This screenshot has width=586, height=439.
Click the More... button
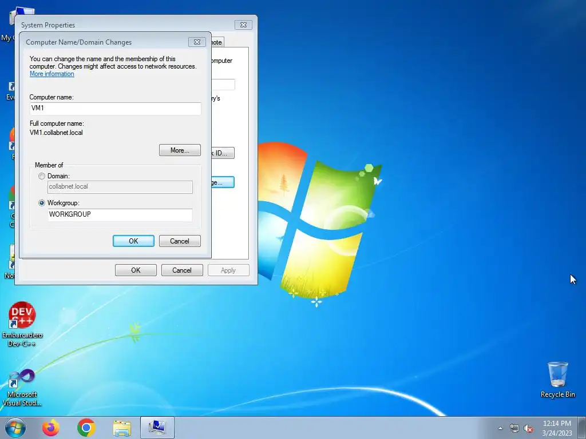click(x=180, y=150)
